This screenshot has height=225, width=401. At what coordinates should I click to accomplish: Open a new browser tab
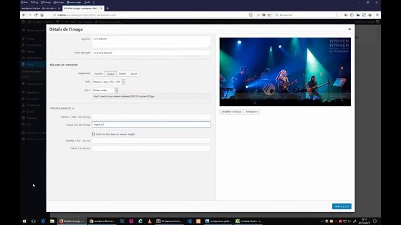(107, 8)
